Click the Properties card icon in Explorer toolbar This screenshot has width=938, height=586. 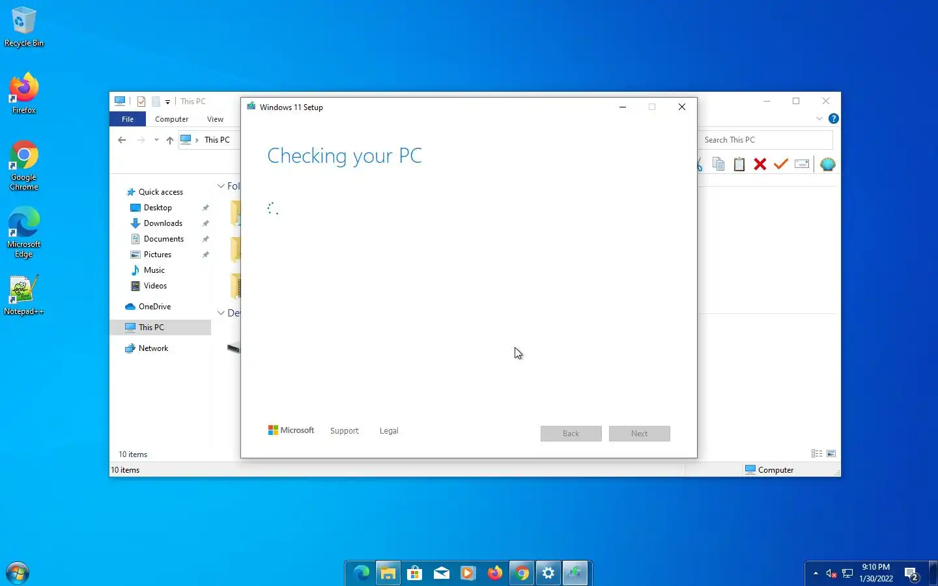[802, 164]
